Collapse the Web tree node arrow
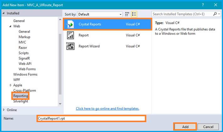223x132 pixels. pyautogui.click(x=10, y=26)
